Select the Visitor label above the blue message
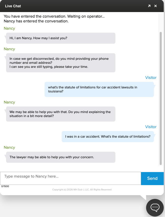This screenshot has width=165, height=217. [x=151, y=78]
